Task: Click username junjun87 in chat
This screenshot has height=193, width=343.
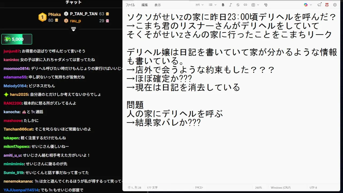Action: coord(12,51)
